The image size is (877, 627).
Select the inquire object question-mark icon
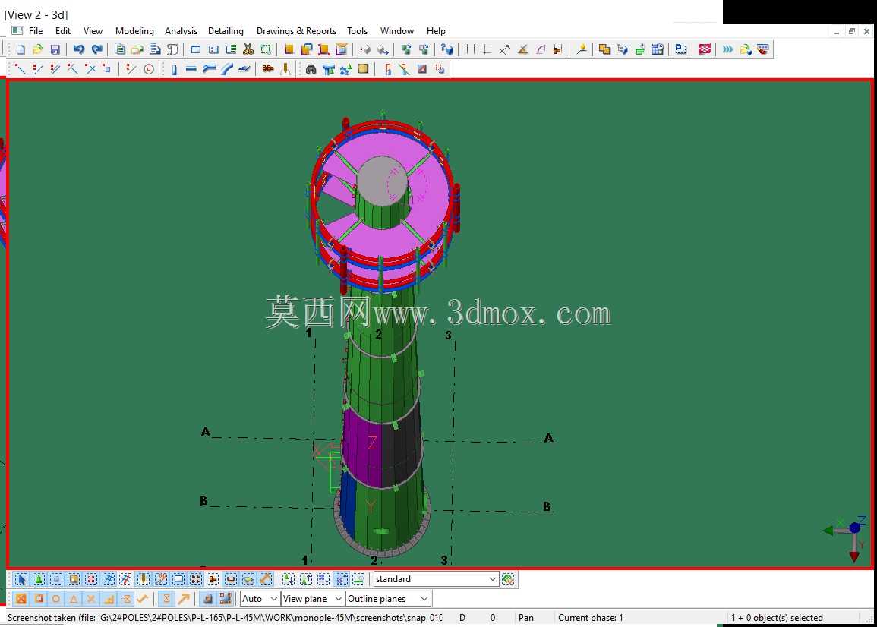point(446,50)
